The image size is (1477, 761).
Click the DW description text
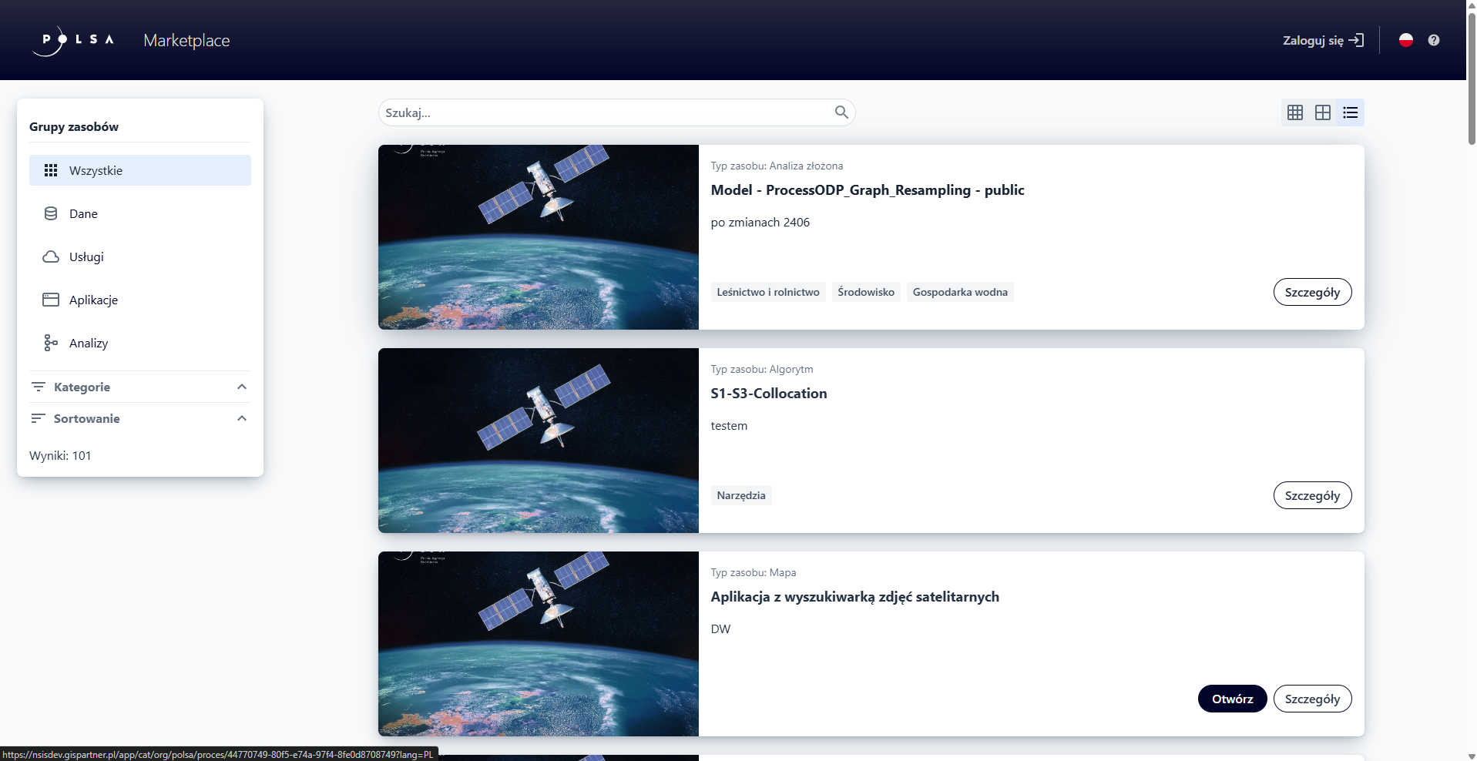pyautogui.click(x=720, y=629)
